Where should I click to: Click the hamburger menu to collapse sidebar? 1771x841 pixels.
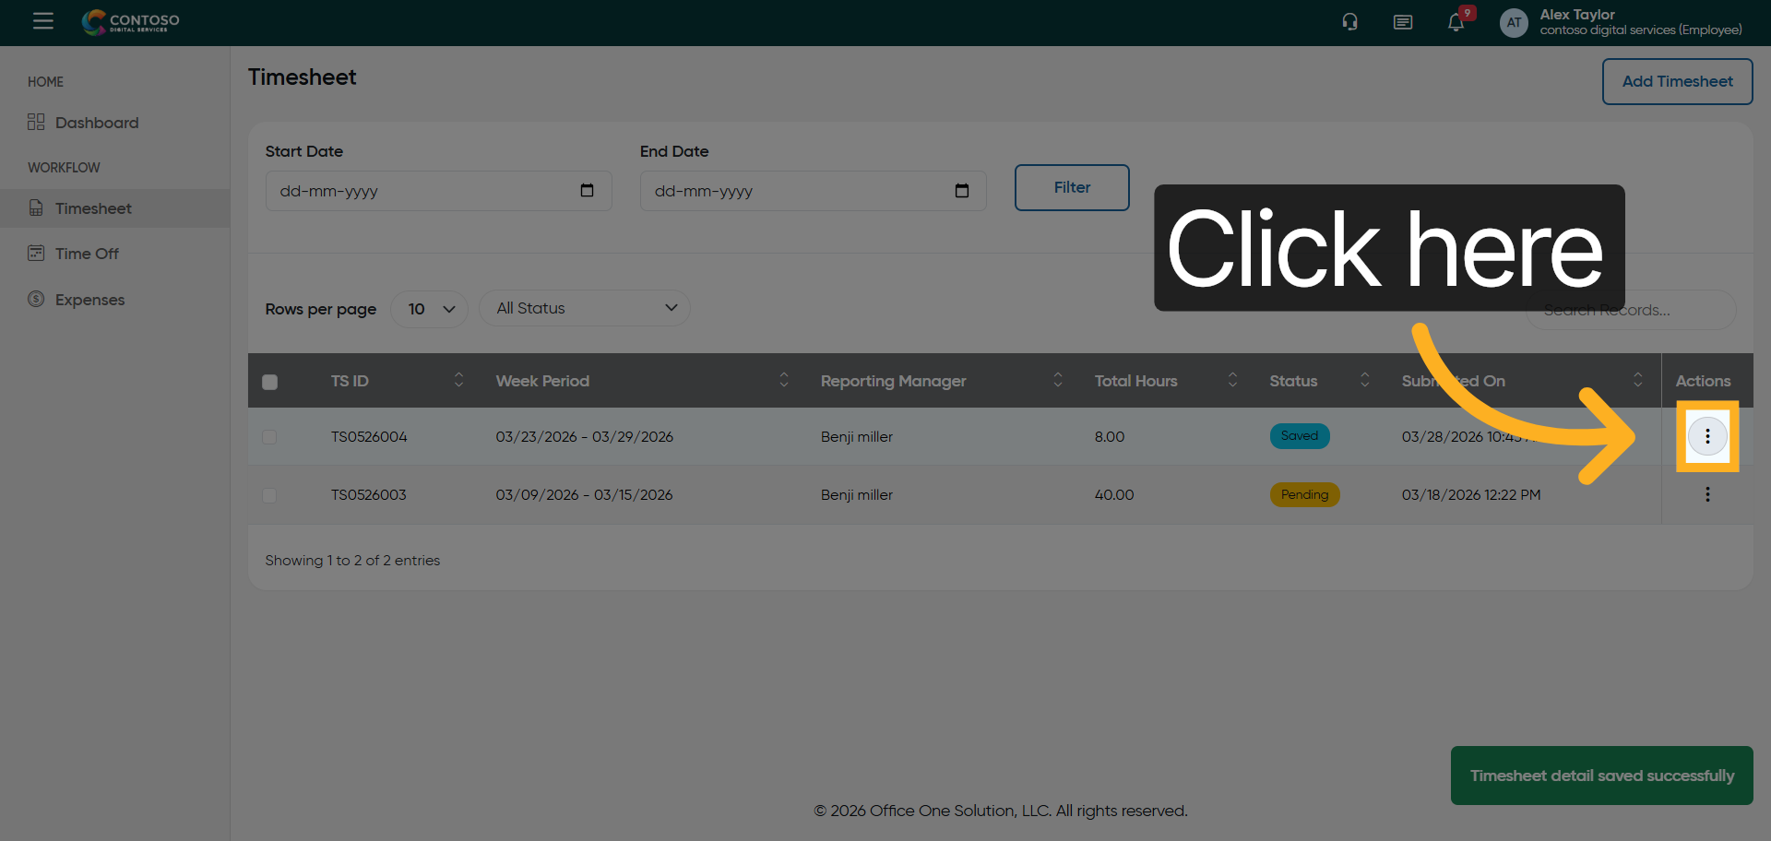[42, 20]
